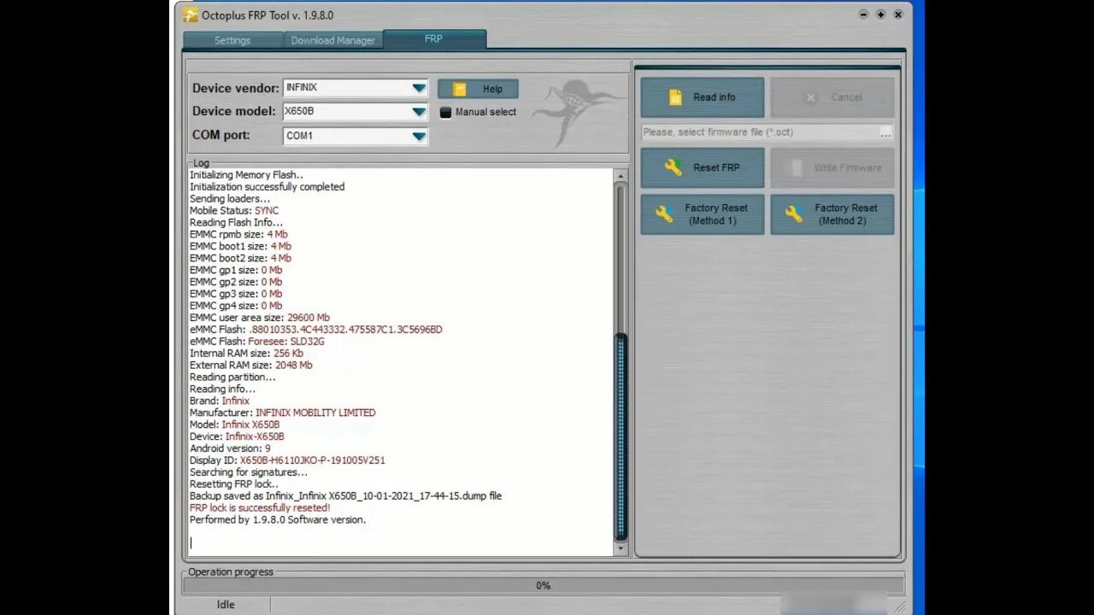Click the log scrollbar thumb
Screen dimensions: 1094x615
[621, 436]
